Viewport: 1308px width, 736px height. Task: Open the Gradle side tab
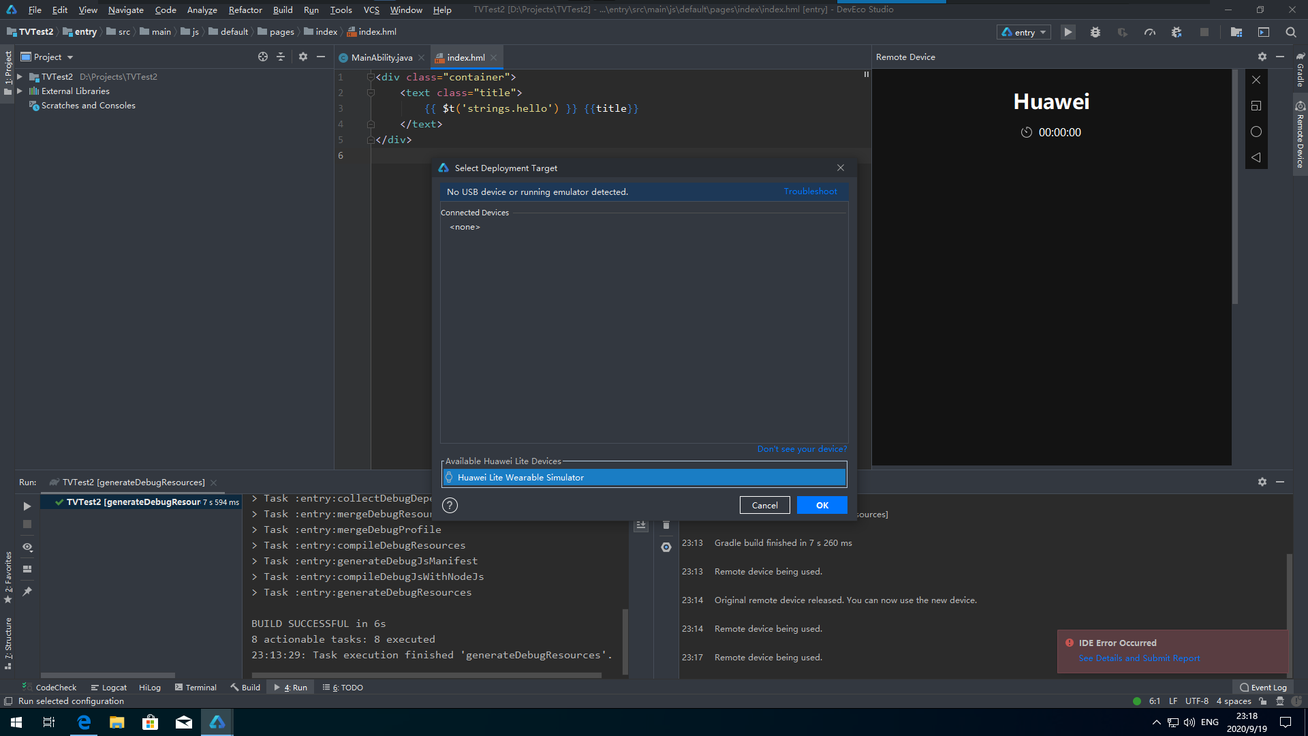1301,69
